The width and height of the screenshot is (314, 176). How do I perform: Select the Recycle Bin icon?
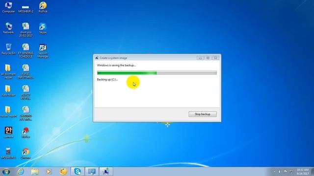point(8,49)
